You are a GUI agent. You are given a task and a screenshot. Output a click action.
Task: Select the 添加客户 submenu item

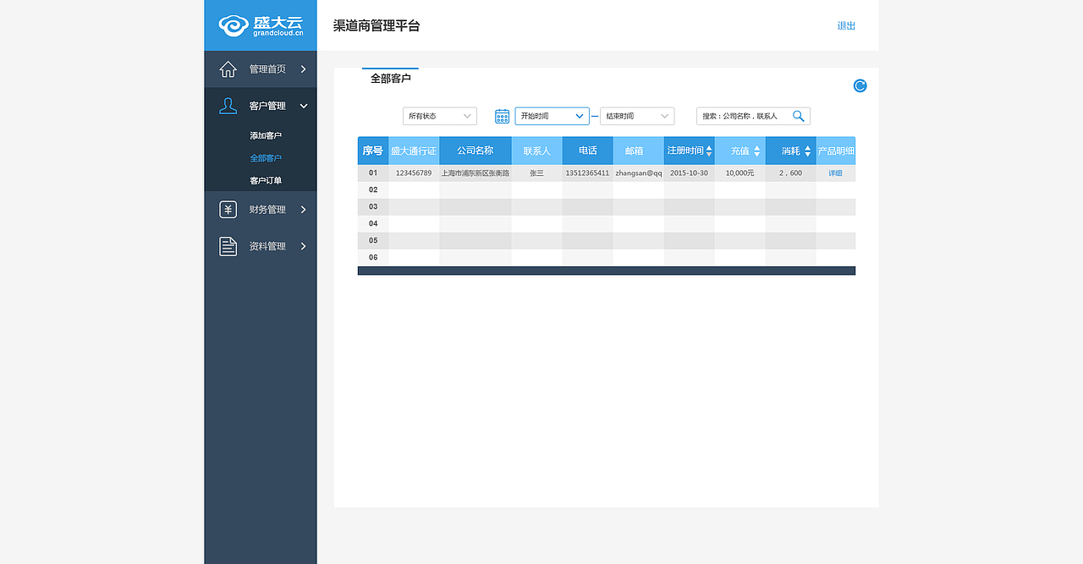[266, 135]
